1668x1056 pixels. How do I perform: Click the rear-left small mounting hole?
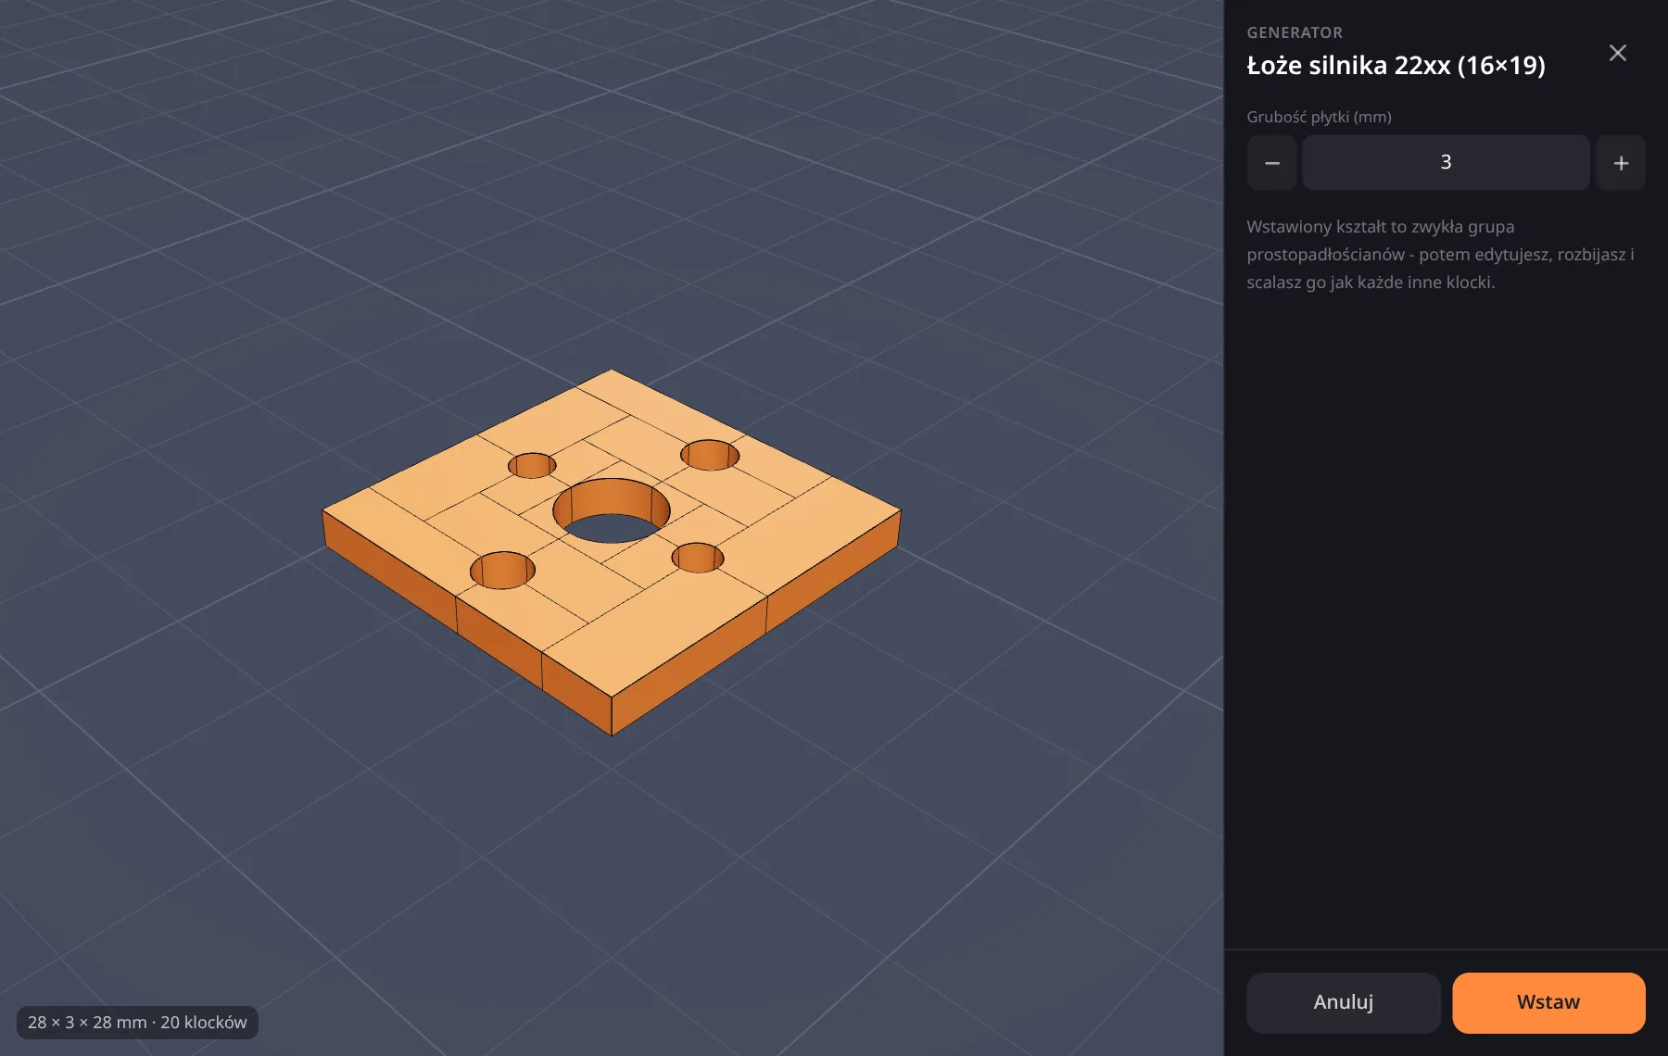(532, 465)
